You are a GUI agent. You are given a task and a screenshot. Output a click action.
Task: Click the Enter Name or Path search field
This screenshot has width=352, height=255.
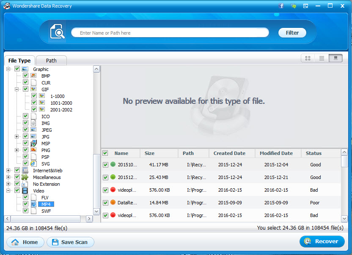point(170,33)
